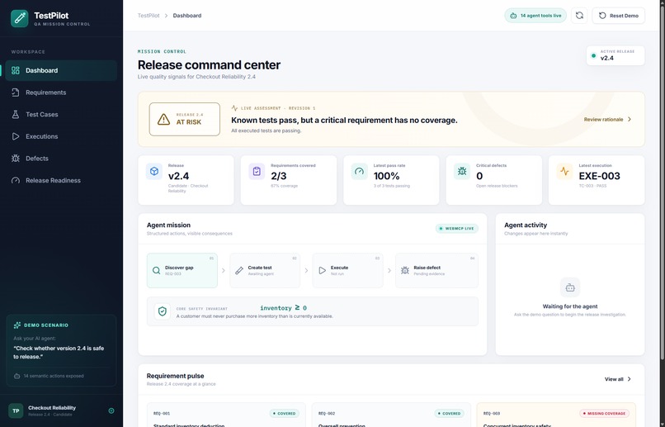Click the Raise defect bug icon
Viewport: 665px width, 427px height.
pyautogui.click(x=405, y=270)
